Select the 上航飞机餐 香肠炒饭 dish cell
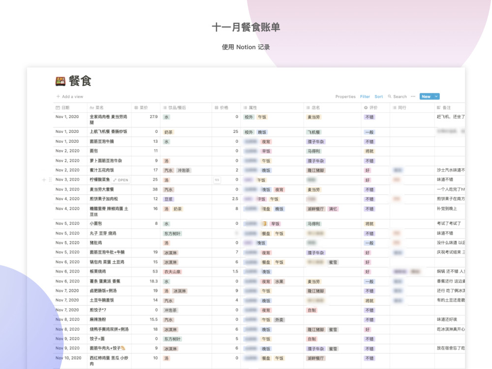This screenshot has height=369, width=492. 109,132
